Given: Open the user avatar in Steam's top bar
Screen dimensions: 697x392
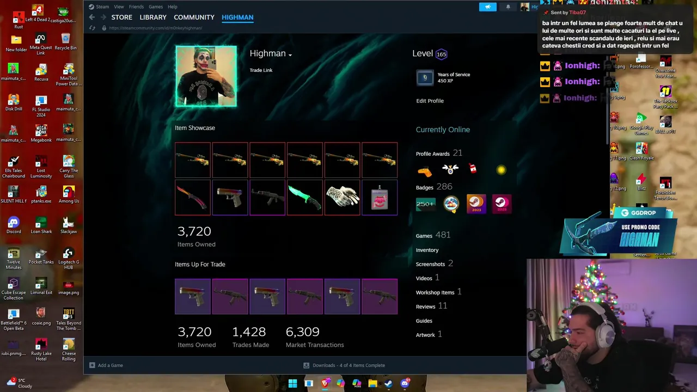Looking at the screenshot, I should coord(524,7).
